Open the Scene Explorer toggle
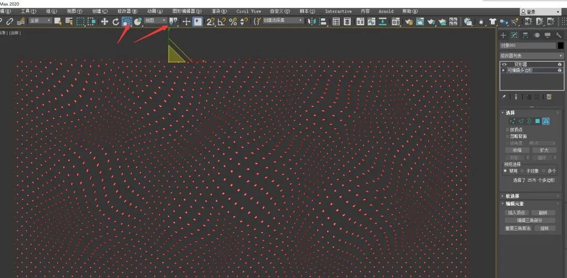 point(337,21)
